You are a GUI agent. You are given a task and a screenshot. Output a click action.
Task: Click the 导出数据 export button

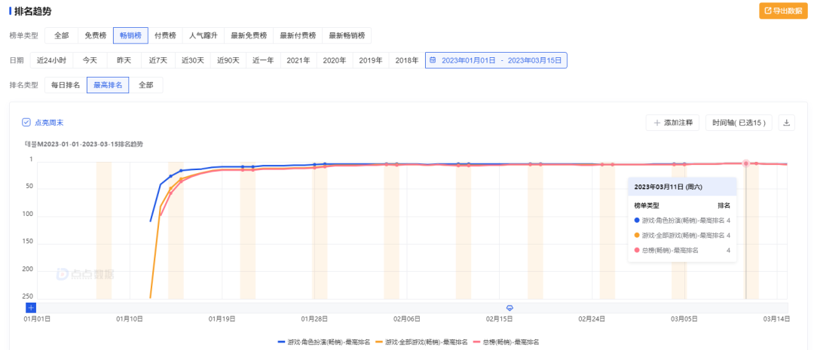coord(783,11)
